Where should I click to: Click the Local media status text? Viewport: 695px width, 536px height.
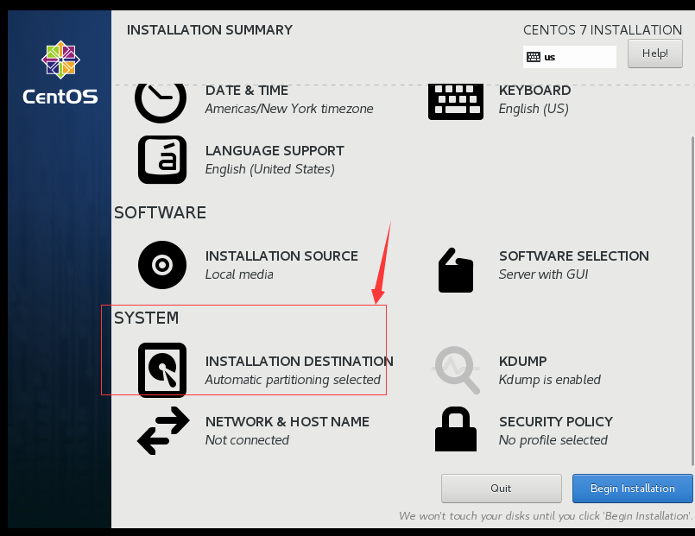pyautogui.click(x=239, y=274)
